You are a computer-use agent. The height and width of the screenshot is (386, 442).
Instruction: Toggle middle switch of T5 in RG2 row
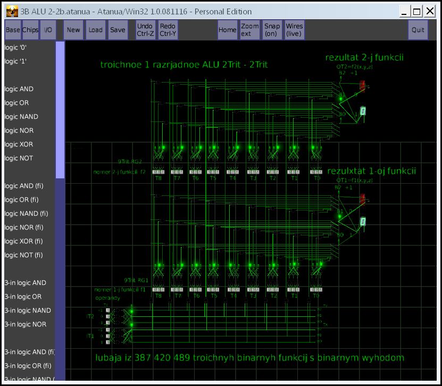pyautogui.click(x=213, y=172)
